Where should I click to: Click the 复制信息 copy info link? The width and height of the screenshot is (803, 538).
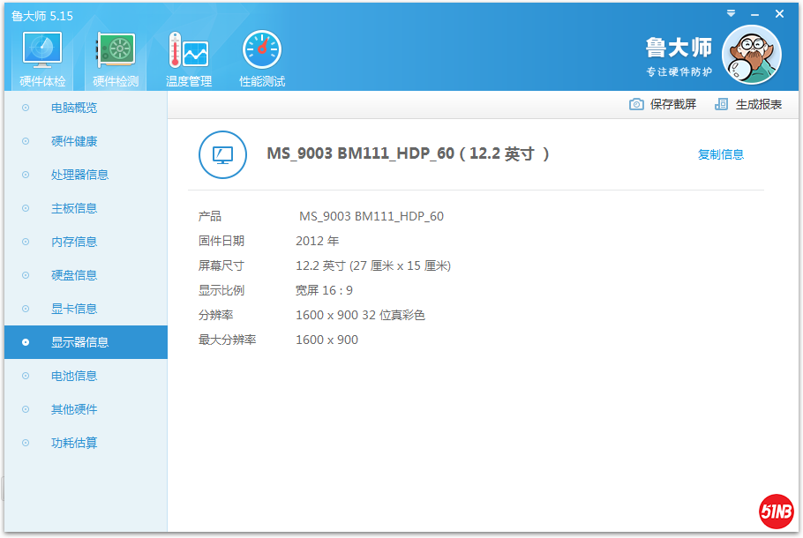pos(720,154)
